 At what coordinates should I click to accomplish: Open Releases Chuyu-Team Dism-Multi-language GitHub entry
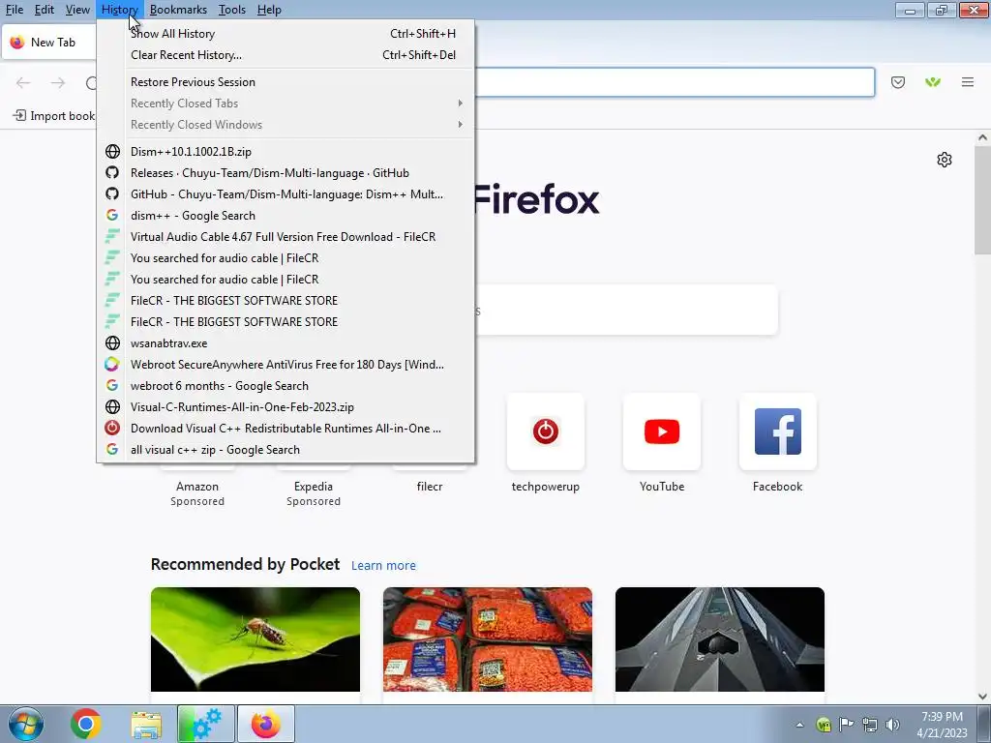tap(285, 173)
